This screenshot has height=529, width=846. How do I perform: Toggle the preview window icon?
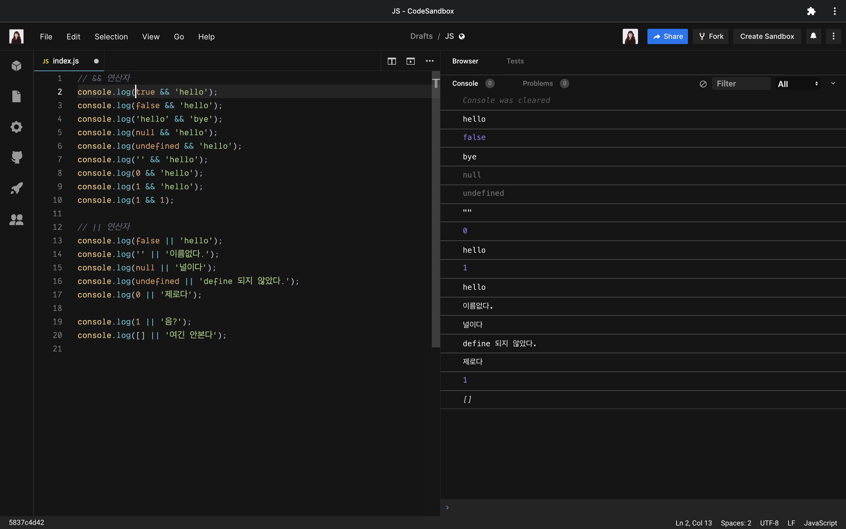[410, 61]
